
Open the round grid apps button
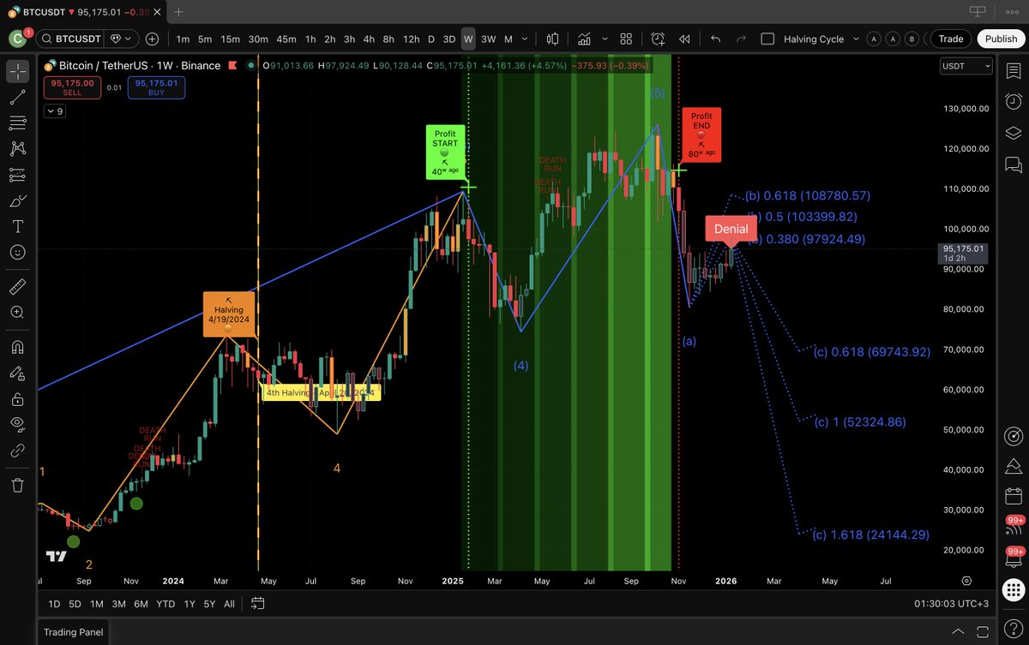(1013, 588)
